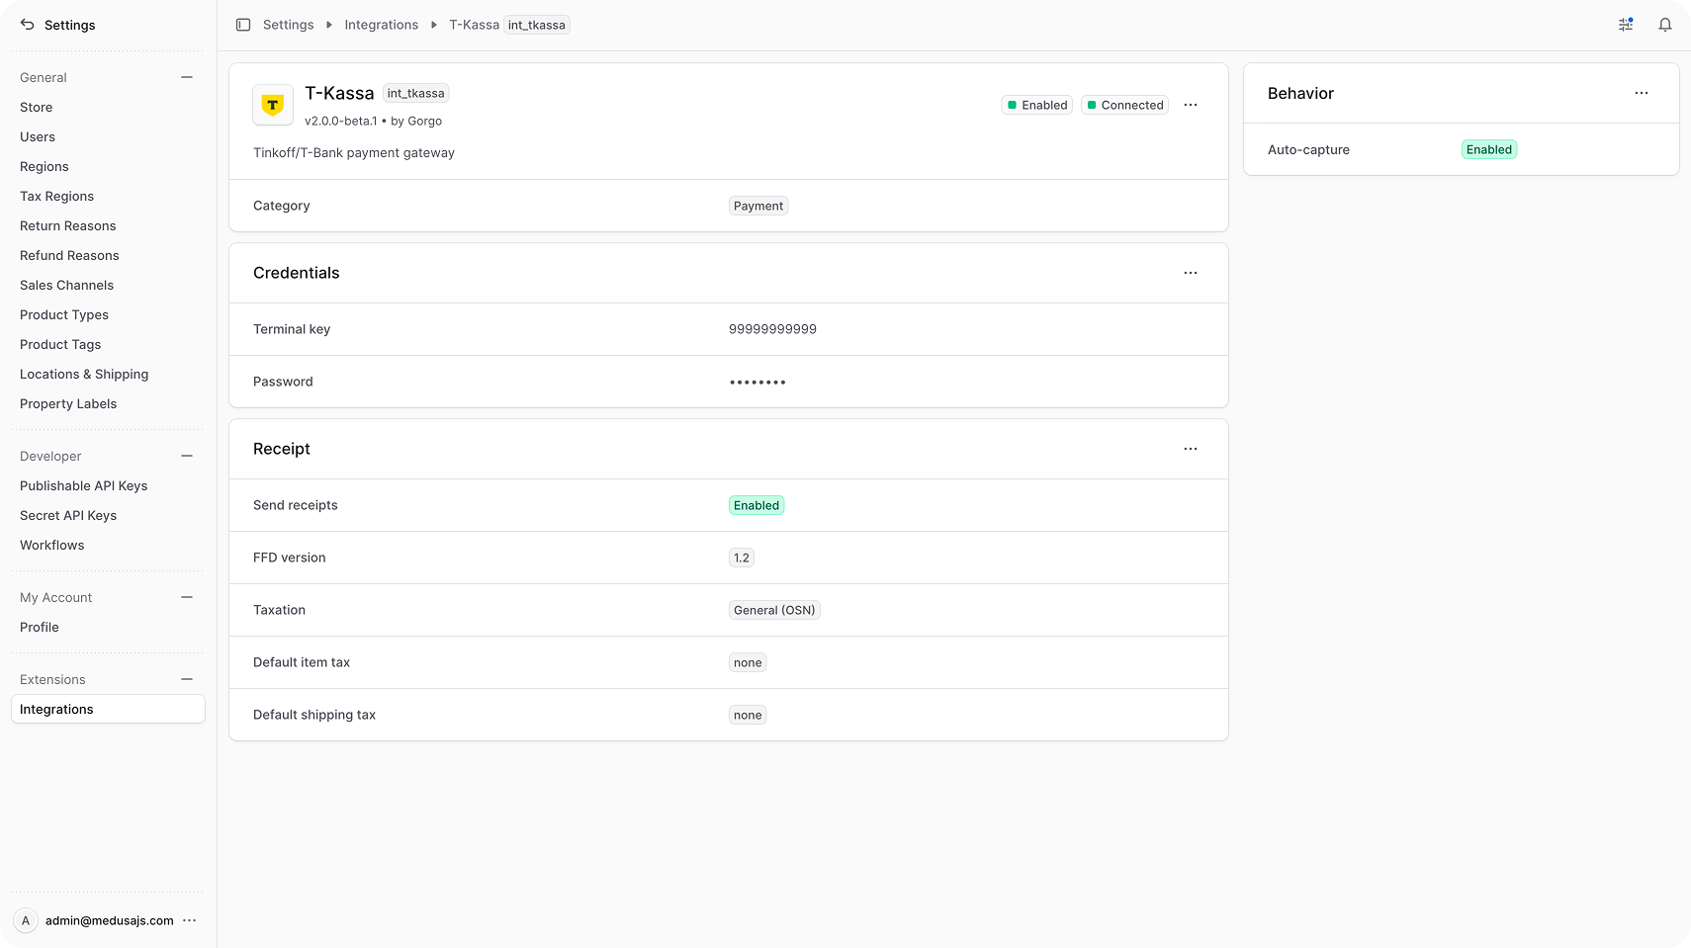1691x948 pixels.
Task: Click the General (OSN) taxation badge
Action: click(774, 610)
